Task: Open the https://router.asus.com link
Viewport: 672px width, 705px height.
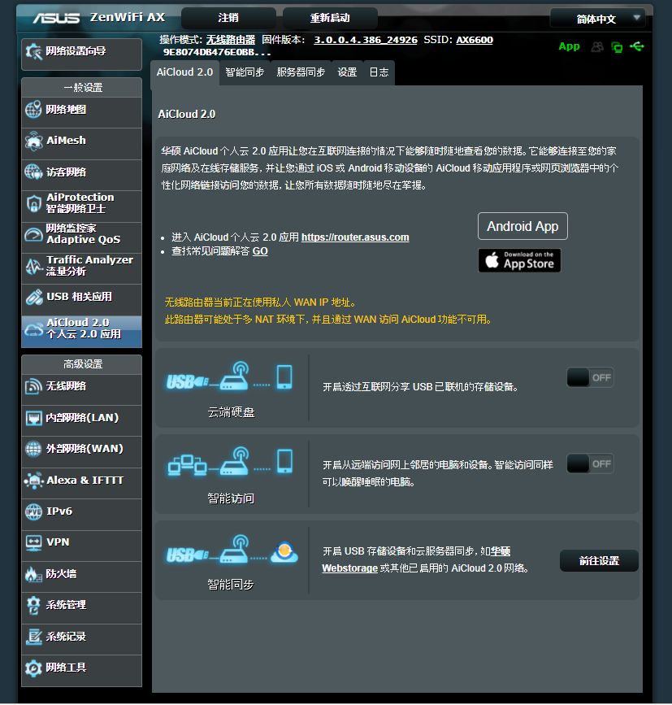Action: 355,237
